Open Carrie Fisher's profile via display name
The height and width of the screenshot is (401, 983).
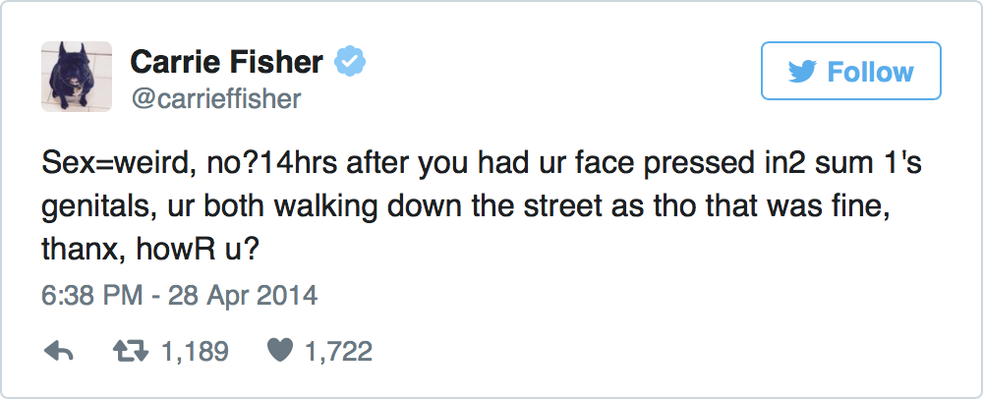point(226,63)
